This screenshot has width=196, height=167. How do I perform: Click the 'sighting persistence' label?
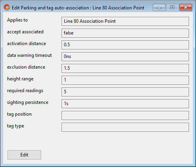[x=28, y=102]
